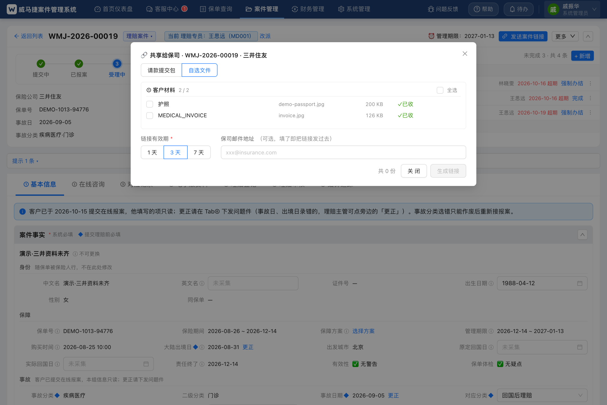Click 更正 next to 大陆出境日
The height and width of the screenshot is (405, 607).
[x=248, y=347]
